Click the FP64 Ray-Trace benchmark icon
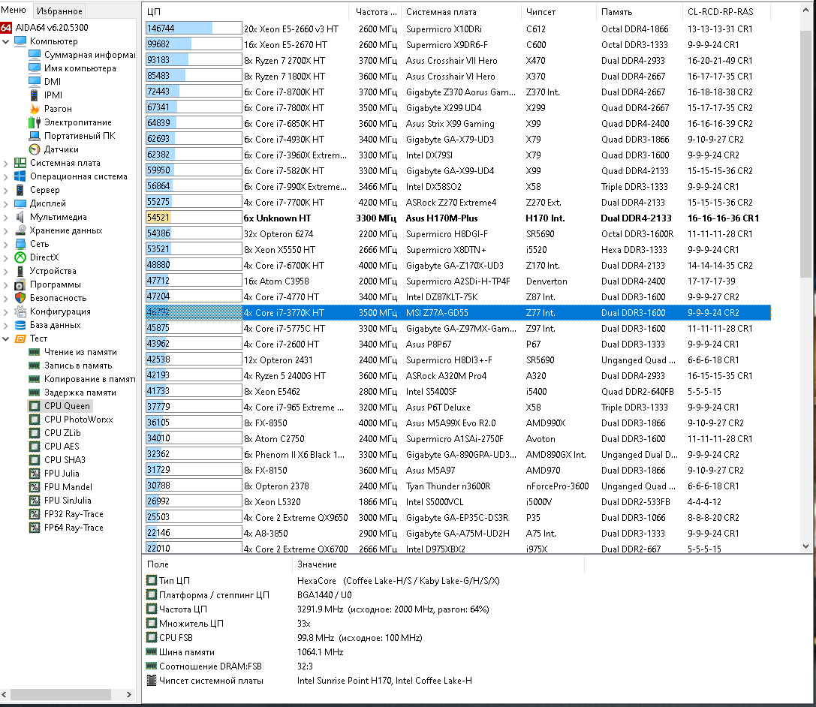This screenshot has width=816, height=707. 35,528
